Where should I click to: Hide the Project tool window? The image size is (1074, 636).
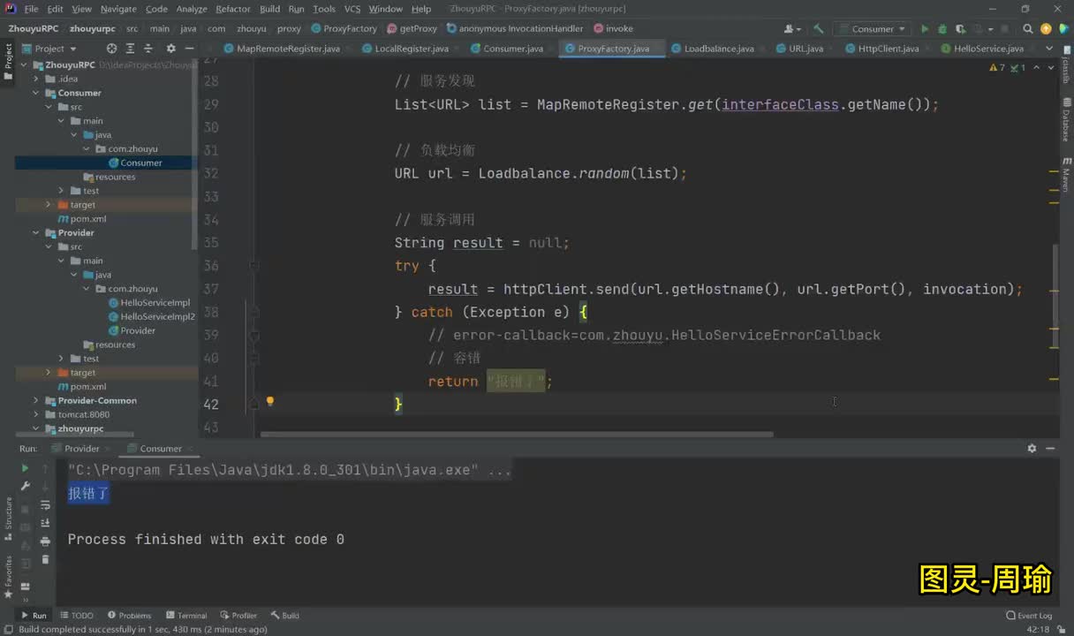coord(190,49)
